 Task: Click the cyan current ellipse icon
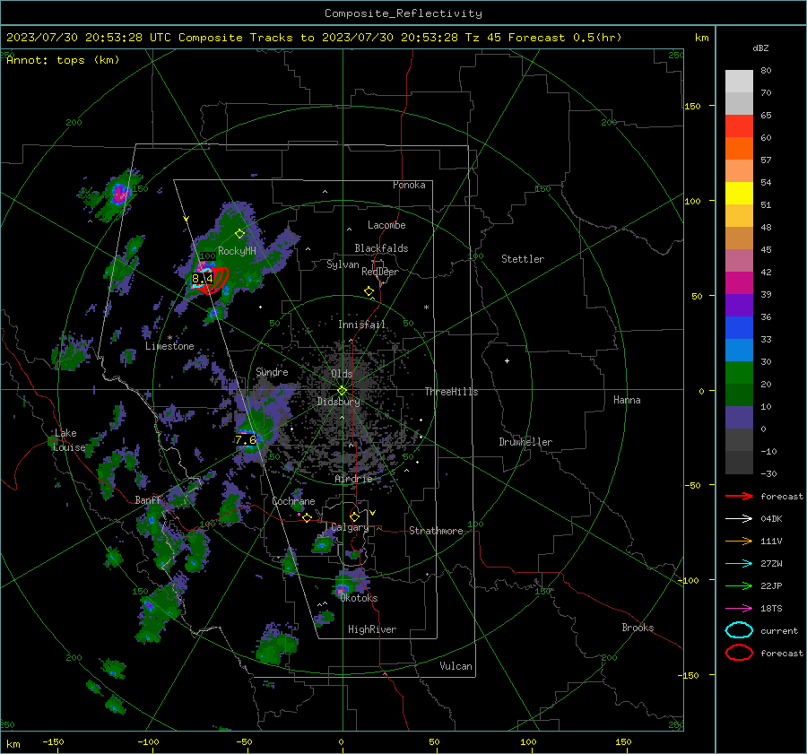click(x=739, y=630)
